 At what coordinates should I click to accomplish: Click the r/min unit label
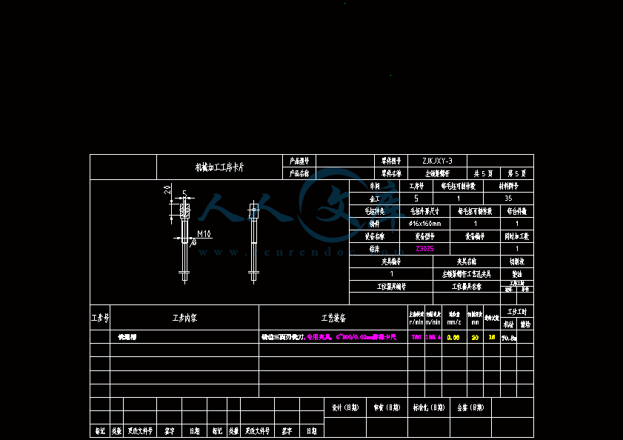pyautogui.click(x=416, y=322)
